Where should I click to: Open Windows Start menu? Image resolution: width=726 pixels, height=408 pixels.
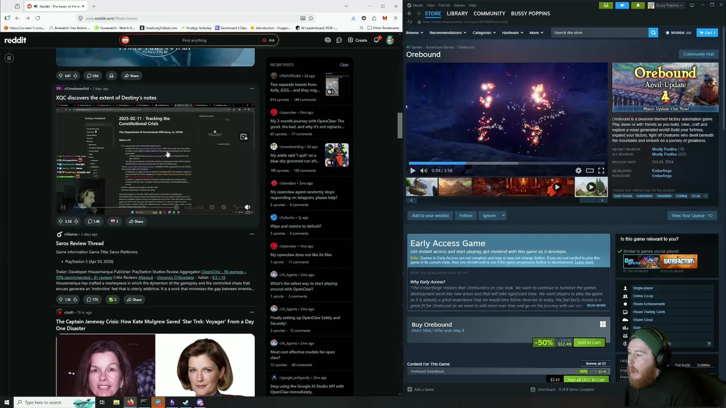pyautogui.click(x=7, y=402)
